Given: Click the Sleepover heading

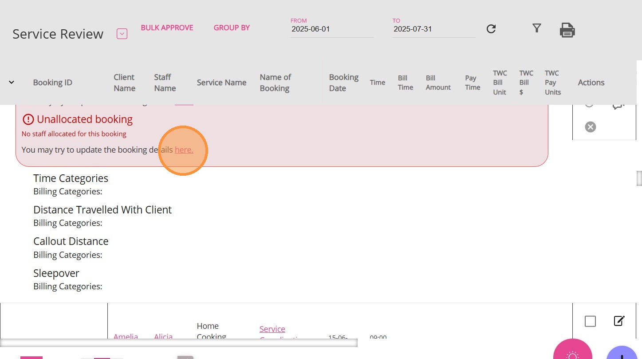Looking at the screenshot, I should [x=56, y=273].
